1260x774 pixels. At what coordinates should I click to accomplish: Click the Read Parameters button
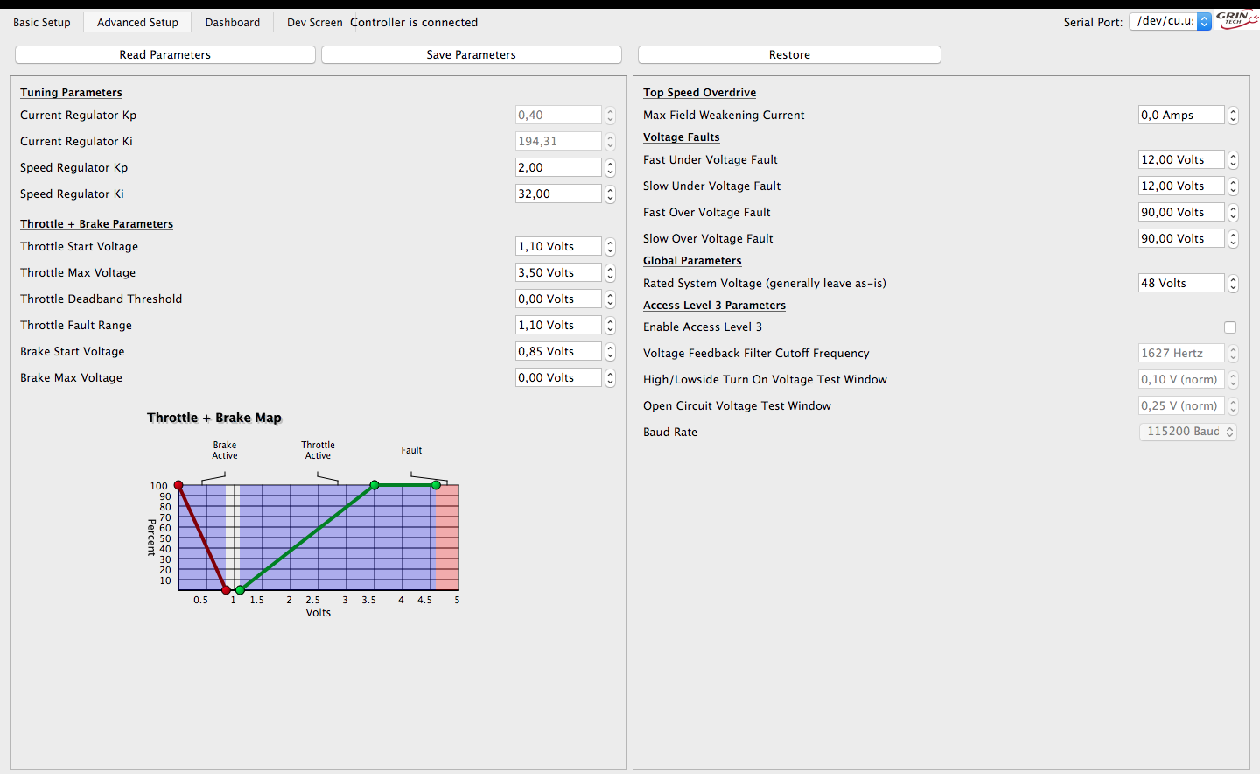(x=165, y=54)
